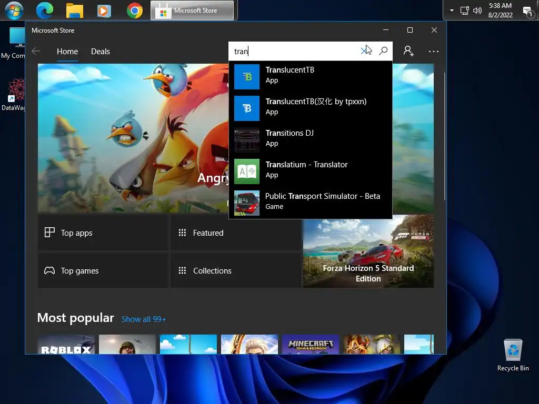Click the store page vertical scrollbar
Screen dimensions: 539x404
pyautogui.click(x=444, y=136)
